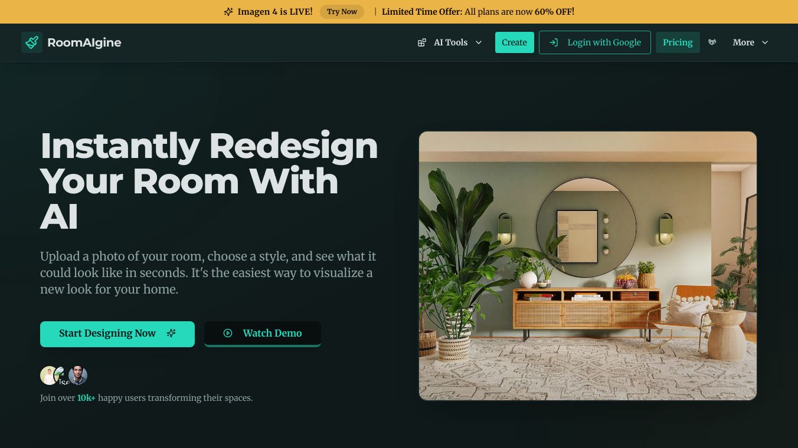Expand the More menu chevron
The width and height of the screenshot is (798, 448).
coord(765,42)
